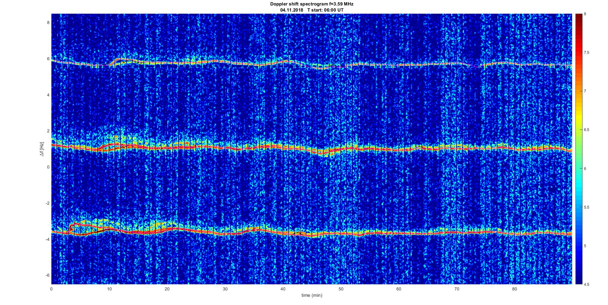Click the lower trace disturbance near 4 minutes

tap(75, 226)
